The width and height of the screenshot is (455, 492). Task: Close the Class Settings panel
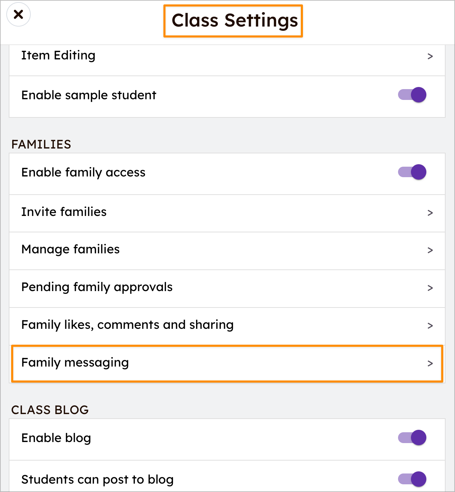(19, 14)
